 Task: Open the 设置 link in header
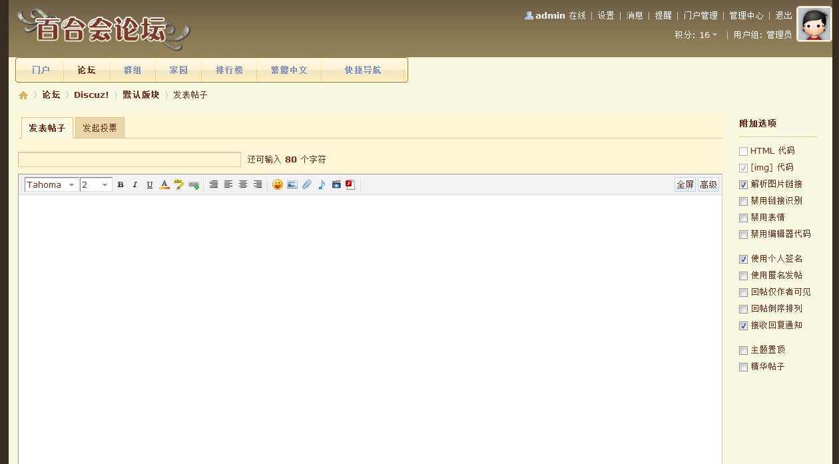pos(606,15)
